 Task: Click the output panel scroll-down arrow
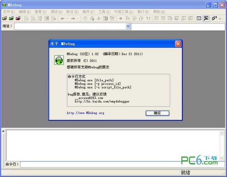click(221, 158)
